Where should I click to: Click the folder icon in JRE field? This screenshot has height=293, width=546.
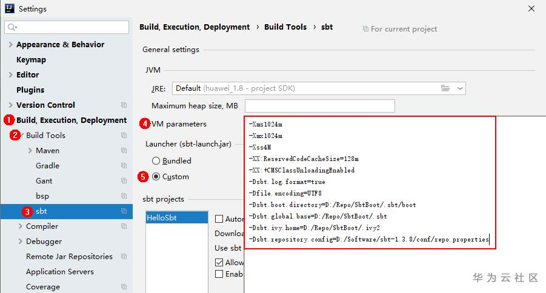click(x=446, y=88)
